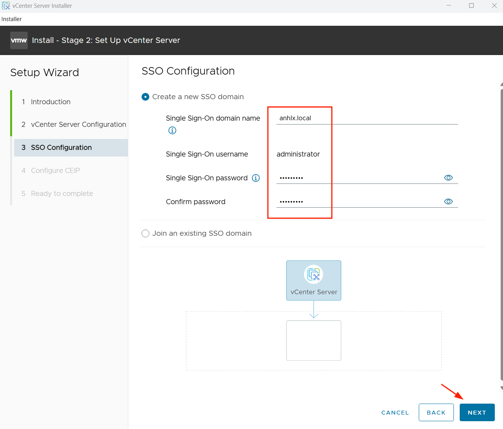Click the NEXT button
The width and height of the screenshot is (503, 429).
click(477, 413)
